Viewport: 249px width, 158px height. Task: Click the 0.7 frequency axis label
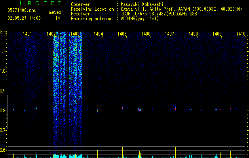tap(3, 130)
